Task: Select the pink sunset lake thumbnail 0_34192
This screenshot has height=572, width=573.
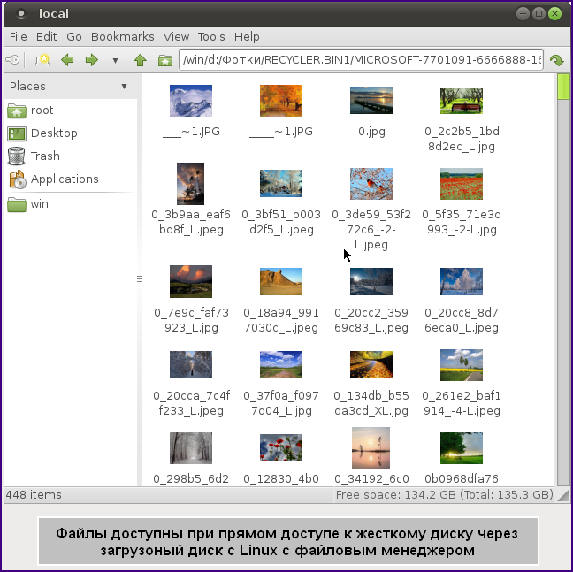Action: [x=371, y=448]
